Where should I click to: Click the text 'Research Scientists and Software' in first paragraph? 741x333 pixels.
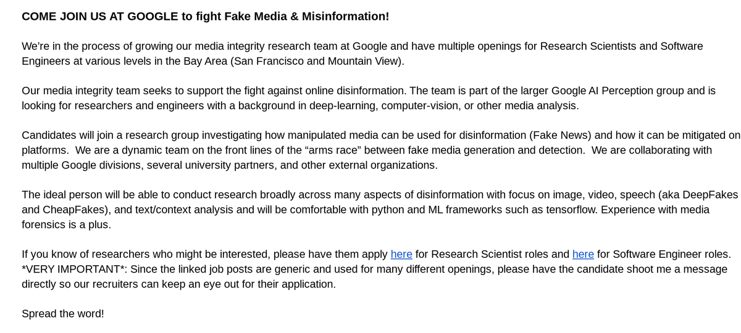[622, 46]
